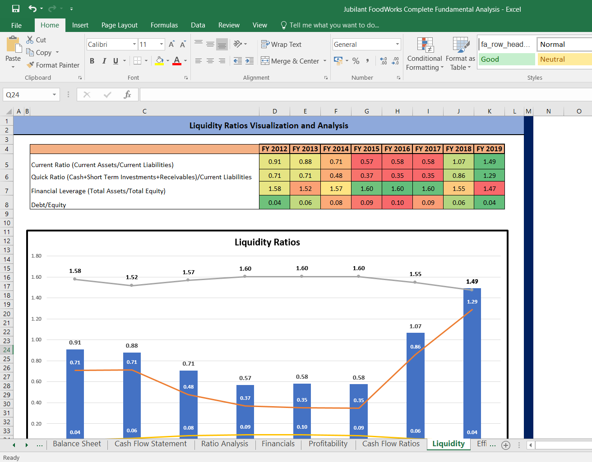Click Increase Decimal icon
Image resolution: width=592 pixels, height=462 pixels.
click(x=384, y=61)
